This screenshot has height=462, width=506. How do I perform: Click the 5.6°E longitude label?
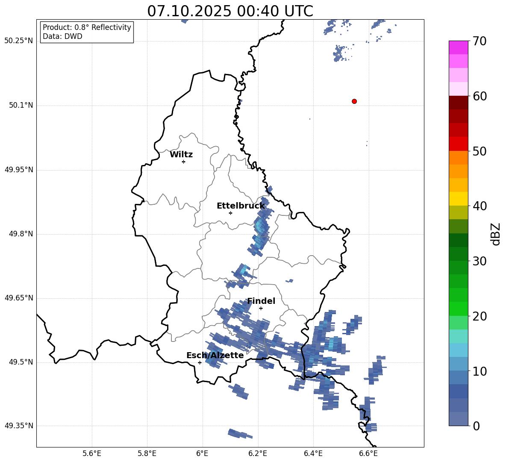(x=92, y=453)
